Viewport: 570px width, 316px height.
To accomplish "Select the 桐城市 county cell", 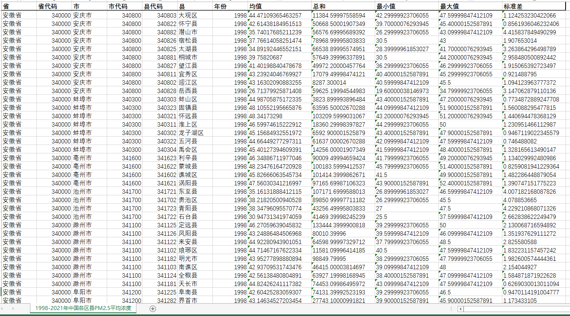I will (x=195, y=57).
